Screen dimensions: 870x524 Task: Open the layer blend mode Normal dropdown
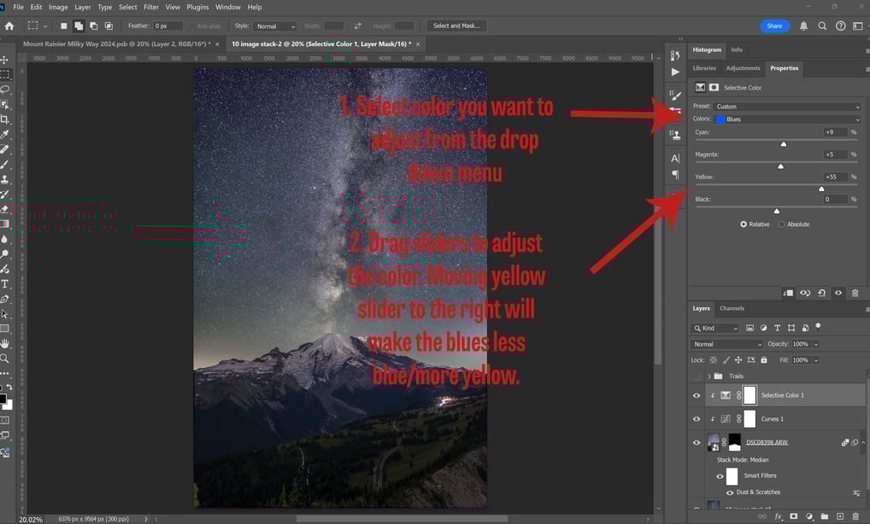727,344
